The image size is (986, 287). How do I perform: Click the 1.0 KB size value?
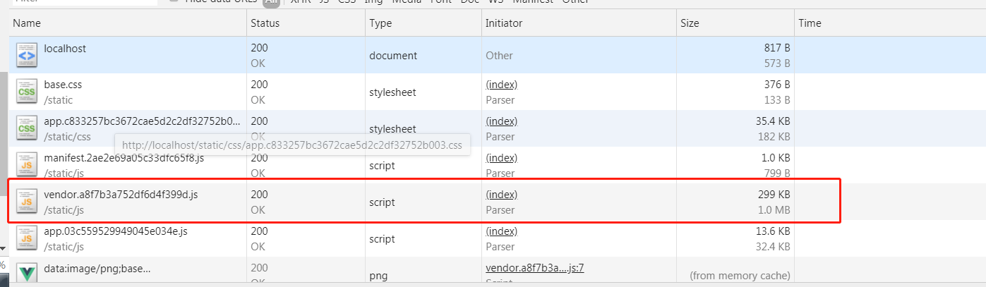(776, 158)
